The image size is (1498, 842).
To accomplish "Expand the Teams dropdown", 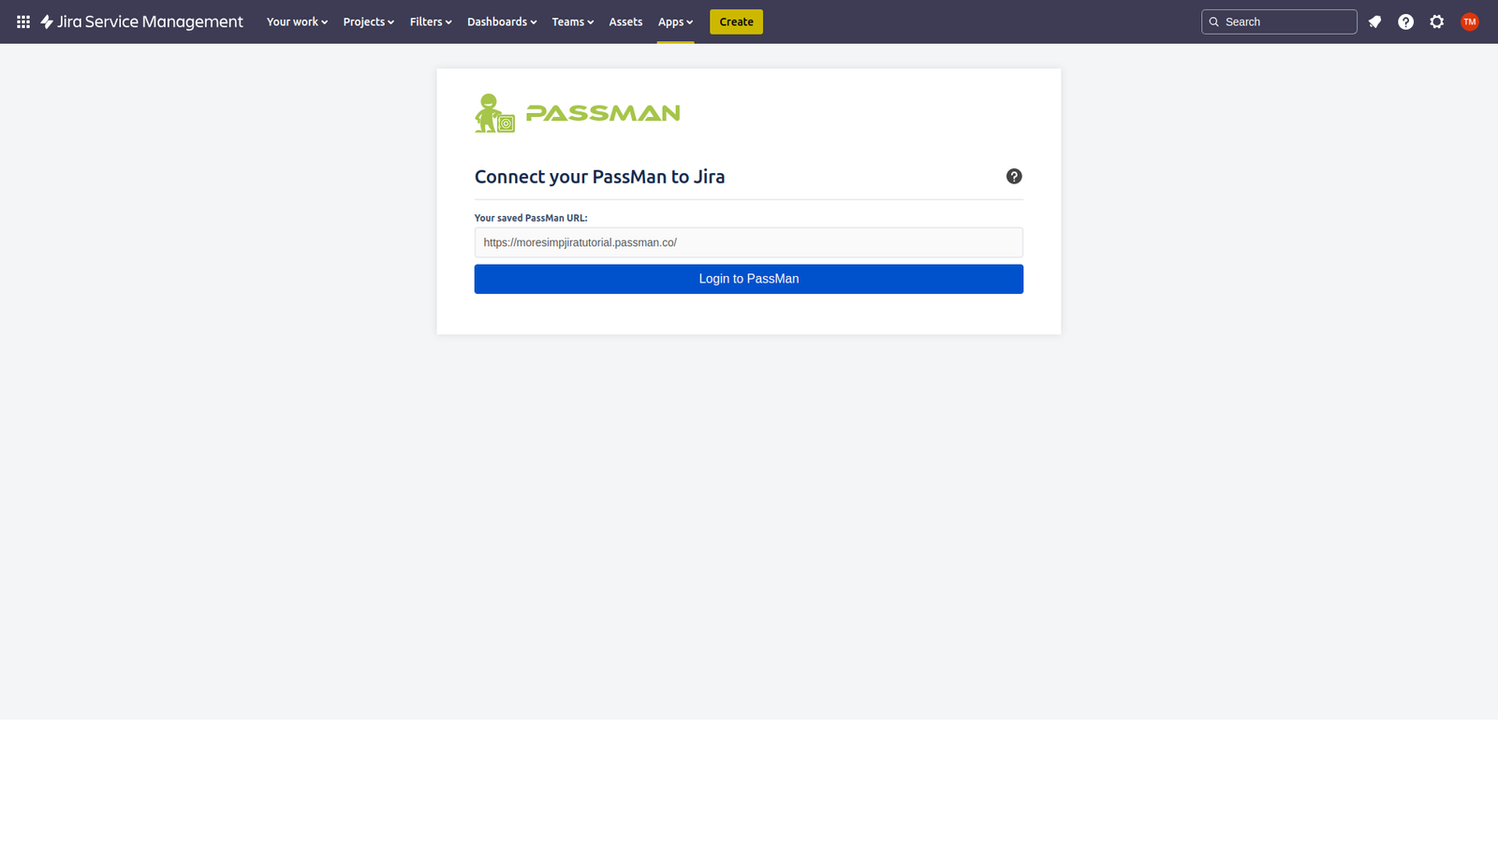I will click(572, 22).
